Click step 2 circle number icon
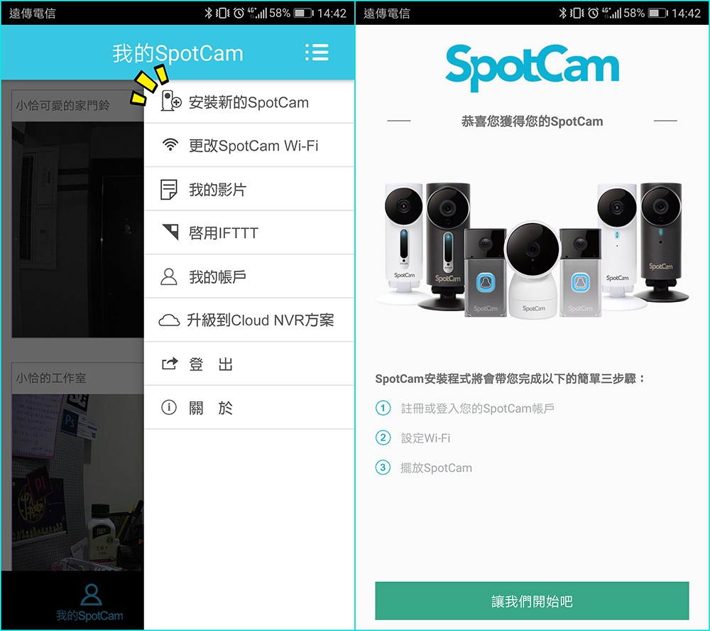 [x=383, y=438]
